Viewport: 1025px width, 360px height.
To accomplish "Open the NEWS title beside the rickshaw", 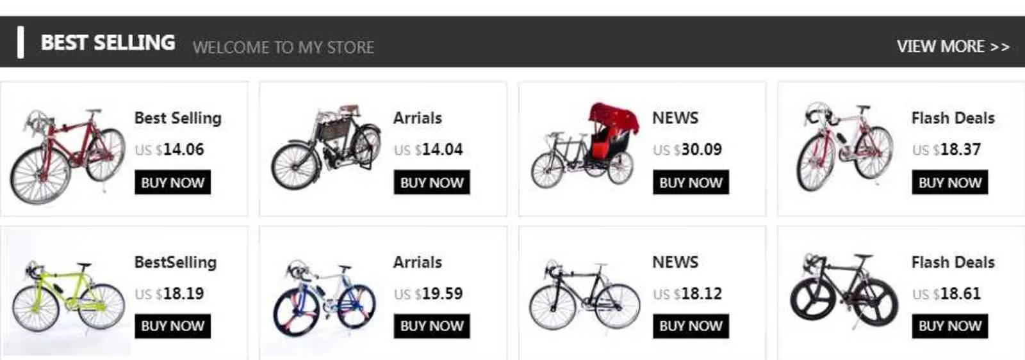I will [x=675, y=118].
